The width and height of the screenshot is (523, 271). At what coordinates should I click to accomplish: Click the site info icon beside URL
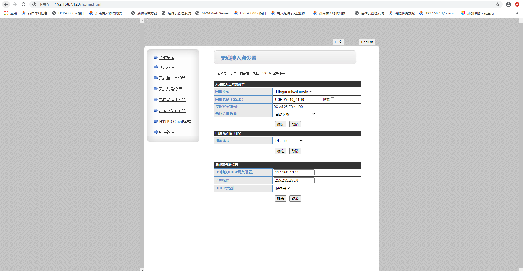point(34,4)
